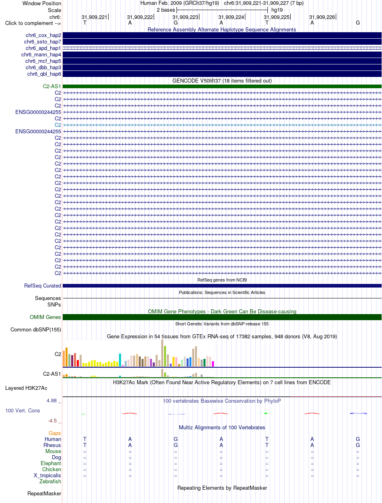The image size is (382, 503).
Task: Open the H3K27Ac Mark track title
Action: [x=222, y=383]
